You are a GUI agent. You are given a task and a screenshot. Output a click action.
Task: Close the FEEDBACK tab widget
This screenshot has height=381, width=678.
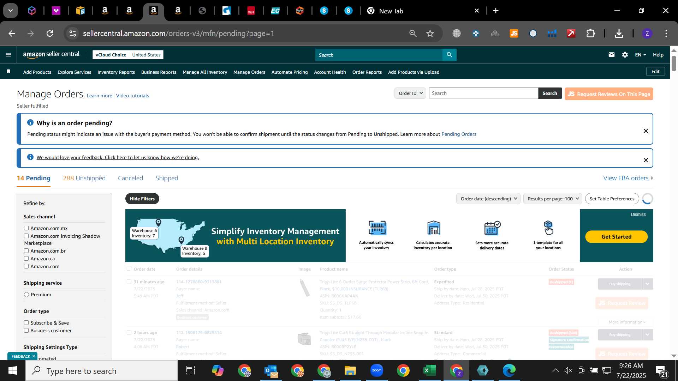[34, 356]
